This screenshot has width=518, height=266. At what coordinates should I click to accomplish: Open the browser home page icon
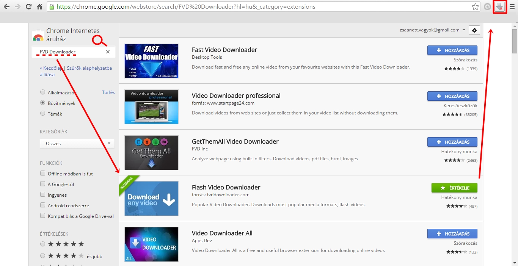pyautogui.click(x=39, y=6)
